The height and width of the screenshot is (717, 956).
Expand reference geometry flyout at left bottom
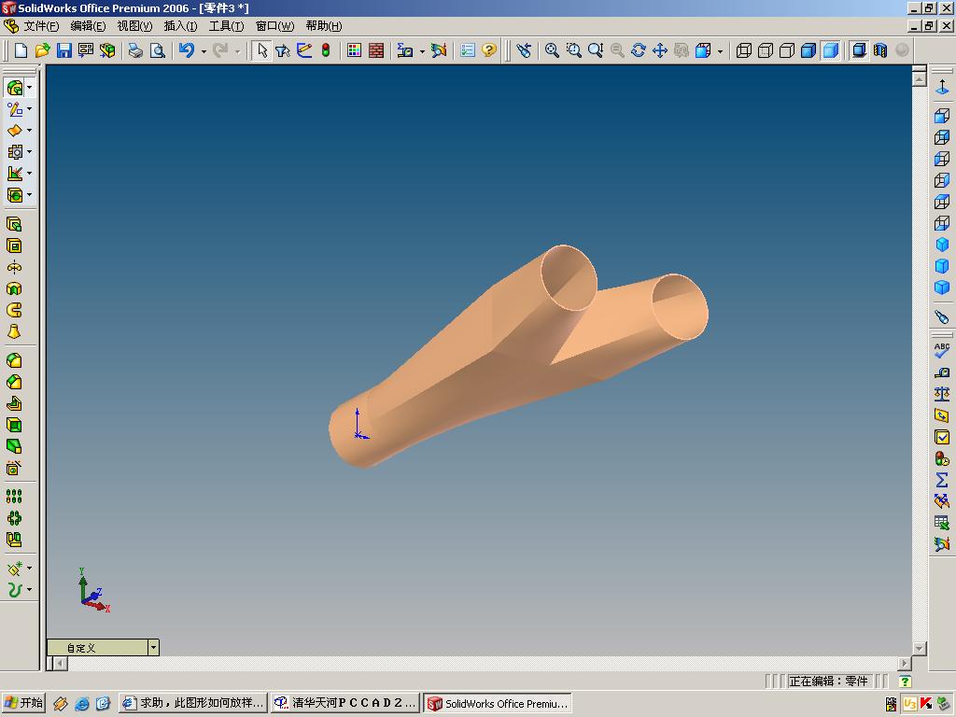29,569
